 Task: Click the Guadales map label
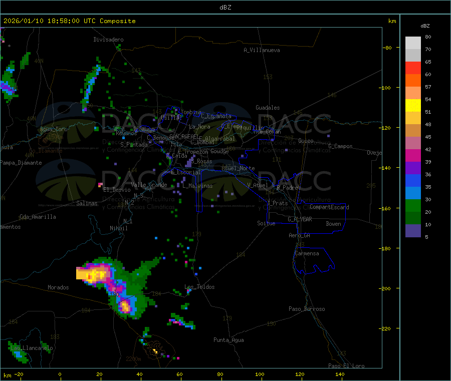tap(268, 108)
